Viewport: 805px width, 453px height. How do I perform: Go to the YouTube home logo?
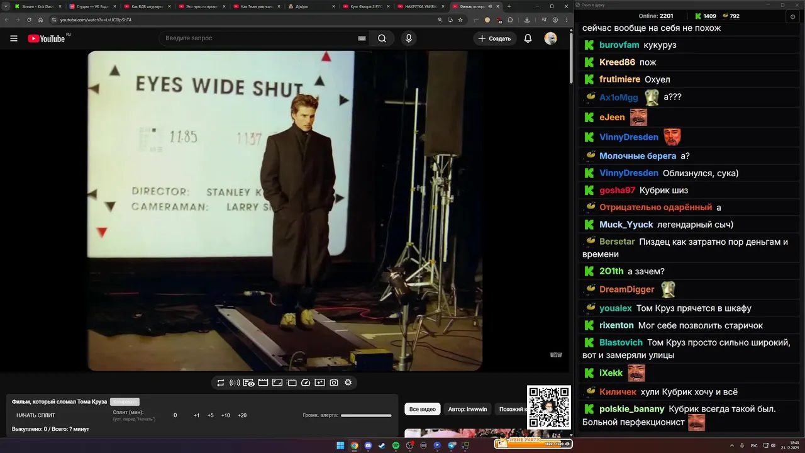click(x=46, y=38)
